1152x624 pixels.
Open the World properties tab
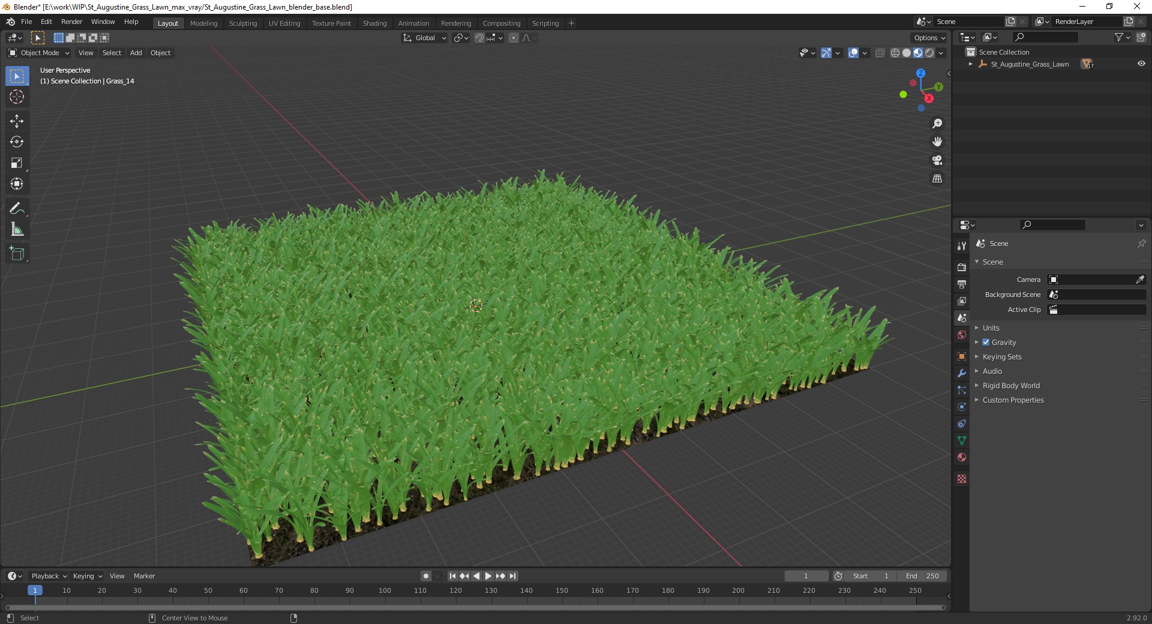[962, 335]
